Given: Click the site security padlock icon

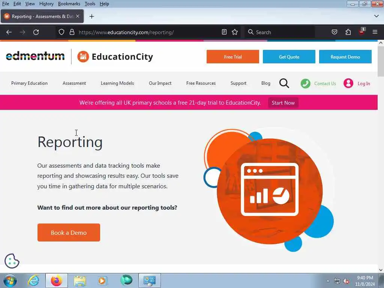Looking at the screenshot, I should click(x=72, y=32).
